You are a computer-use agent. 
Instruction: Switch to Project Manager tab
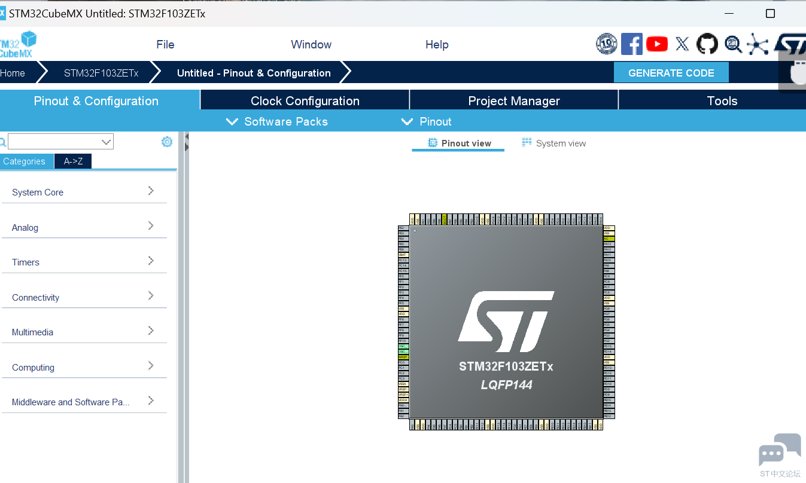click(514, 101)
